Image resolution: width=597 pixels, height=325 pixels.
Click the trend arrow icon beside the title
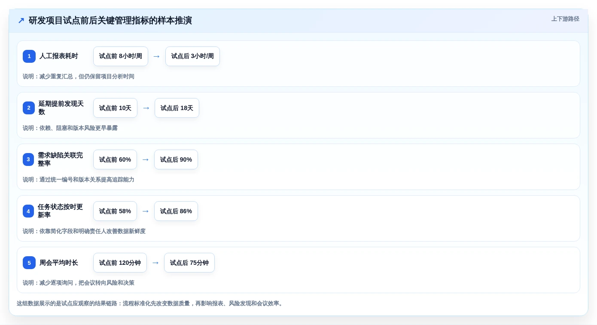point(21,21)
